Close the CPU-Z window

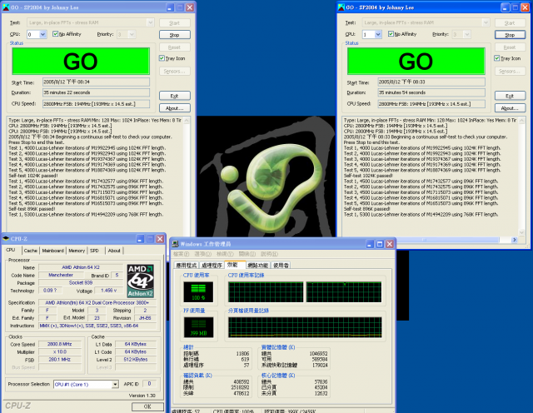point(160,239)
